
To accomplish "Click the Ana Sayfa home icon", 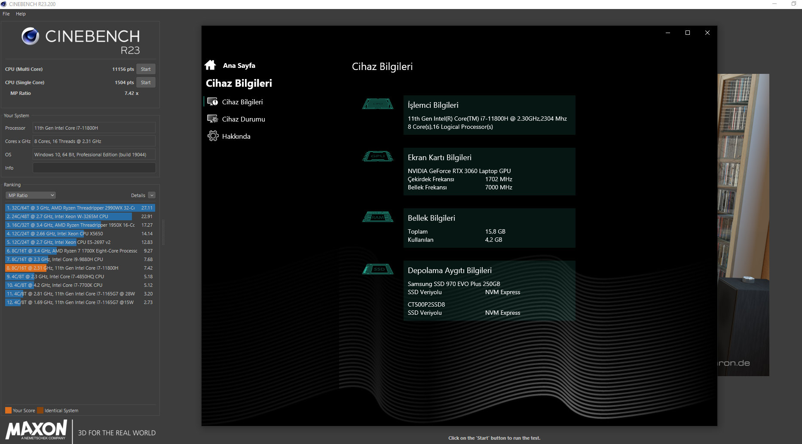I will [x=210, y=65].
